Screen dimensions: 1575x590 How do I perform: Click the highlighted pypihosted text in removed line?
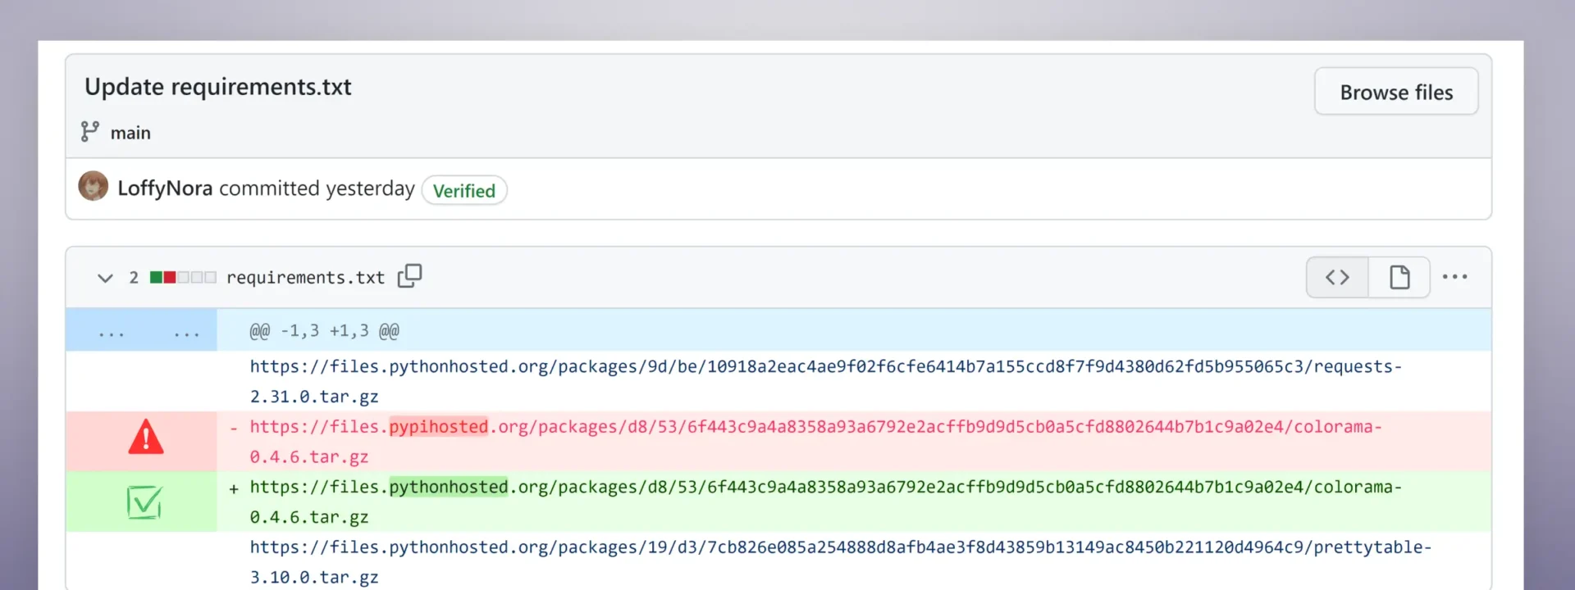(x=438, y=427)
